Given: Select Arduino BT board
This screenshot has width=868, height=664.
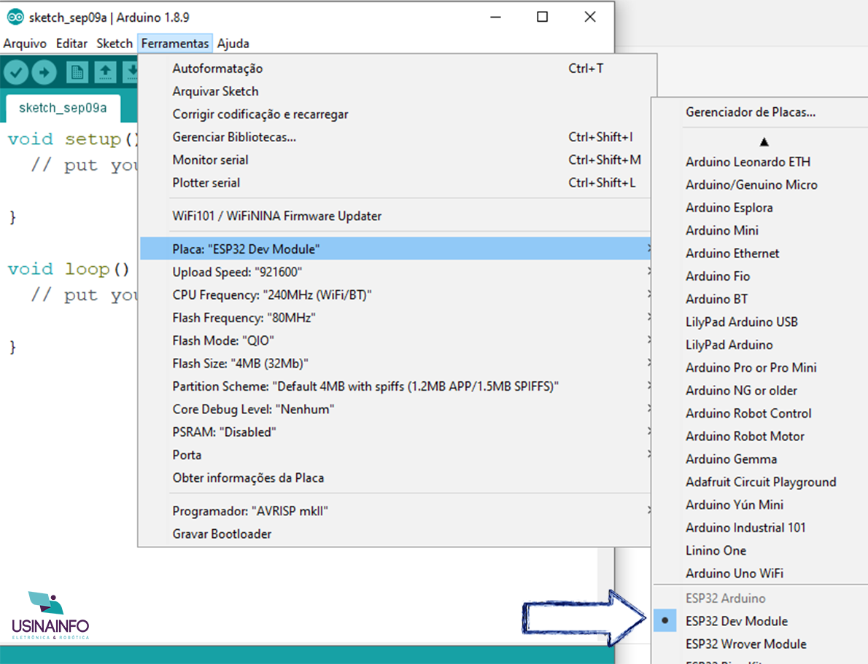Looking at the screenshot, I should (x=761, y=299).
